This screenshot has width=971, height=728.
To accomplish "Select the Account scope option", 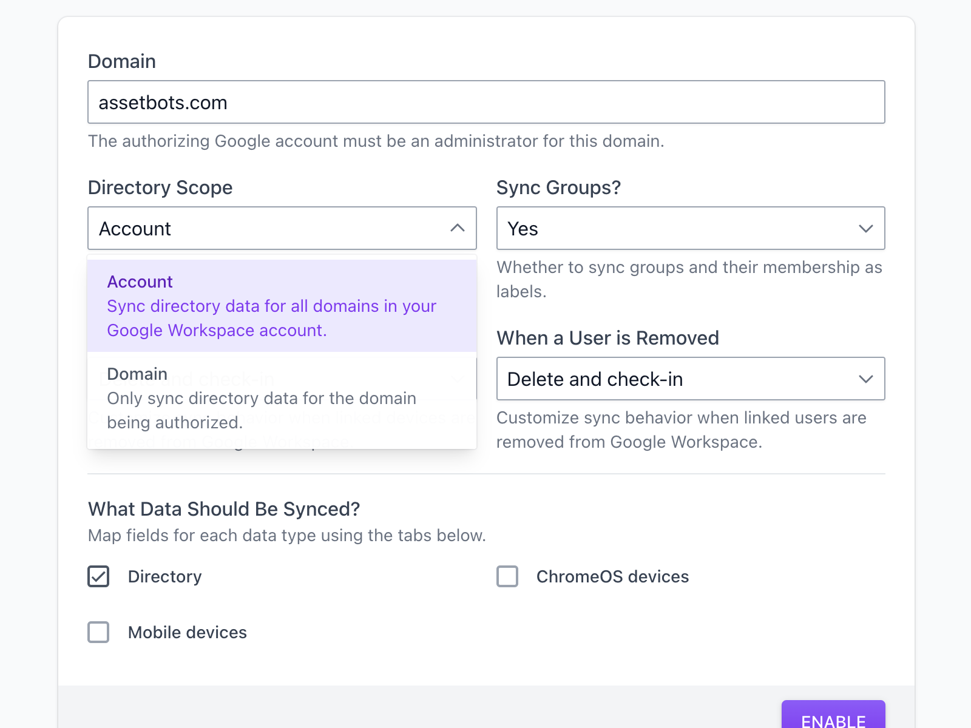I will pos(282,306).
